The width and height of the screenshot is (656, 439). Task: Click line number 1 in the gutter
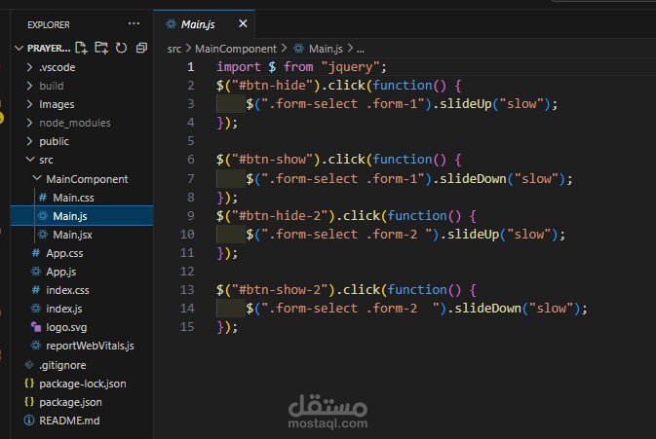(x=191, y=67)
